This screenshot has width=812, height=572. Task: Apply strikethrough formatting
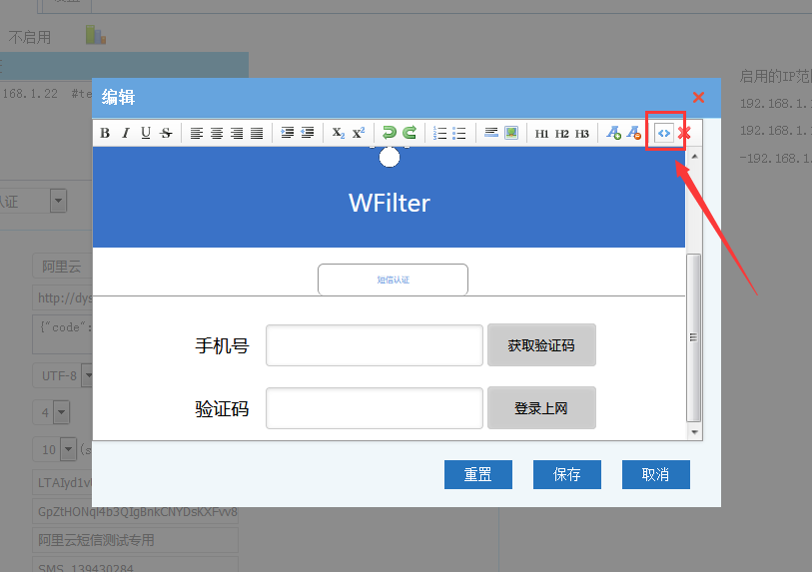[166, 133]
